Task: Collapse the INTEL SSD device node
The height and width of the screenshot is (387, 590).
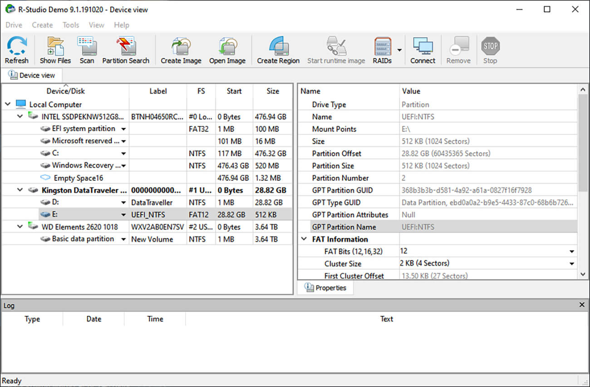Action: (x=20, y=116)
